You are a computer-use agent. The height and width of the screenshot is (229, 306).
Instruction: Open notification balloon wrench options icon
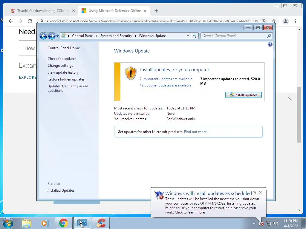coord(255,192)
